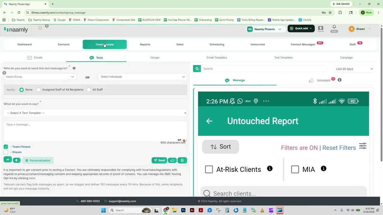Click info icon beside recipient question
The width and height of the screenshot is (383, 215).
coord(74,68)
